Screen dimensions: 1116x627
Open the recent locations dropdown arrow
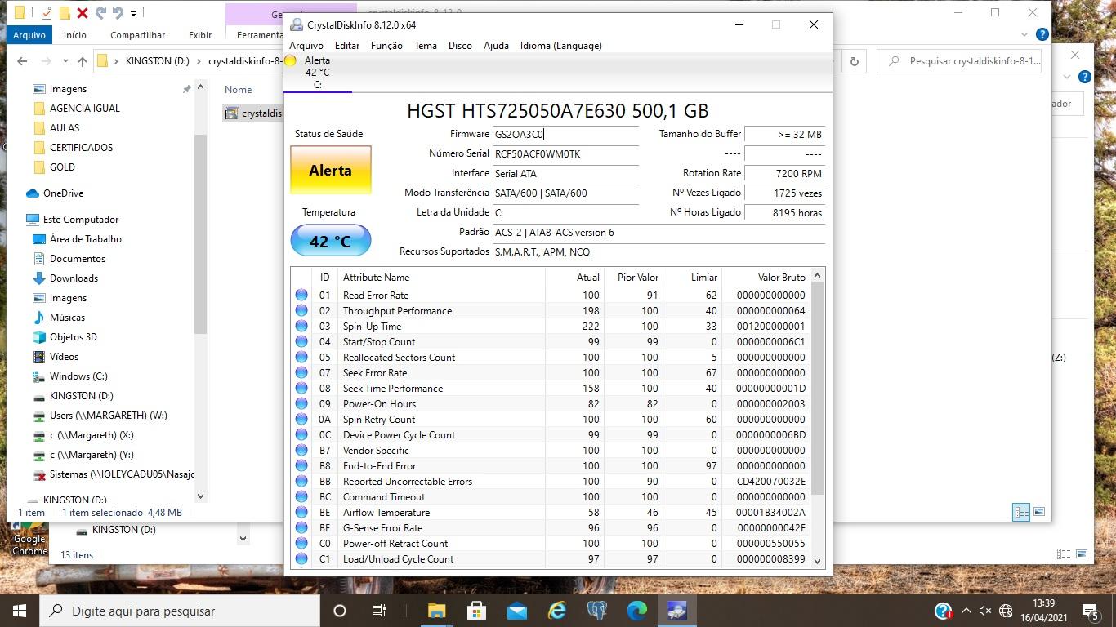[x=65, y=61]
